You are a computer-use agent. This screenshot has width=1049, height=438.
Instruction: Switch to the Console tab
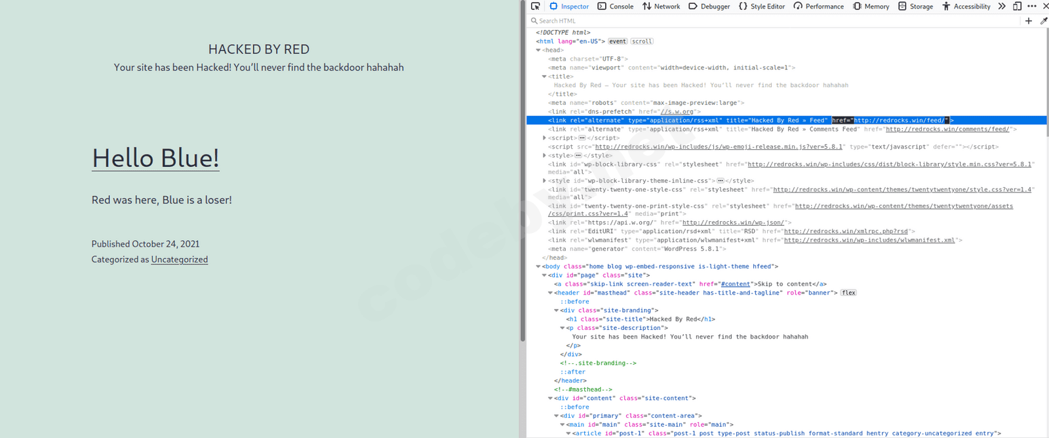click(x=615, y=6)
